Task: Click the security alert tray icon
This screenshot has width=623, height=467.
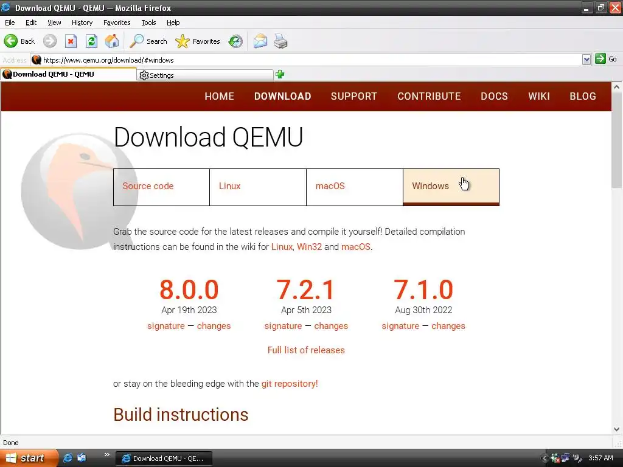Action: click(x=555, y=458)
